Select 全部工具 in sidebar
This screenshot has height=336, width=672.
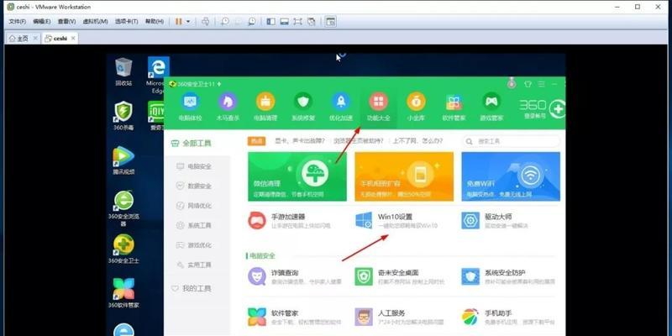(x=192, y=143)
